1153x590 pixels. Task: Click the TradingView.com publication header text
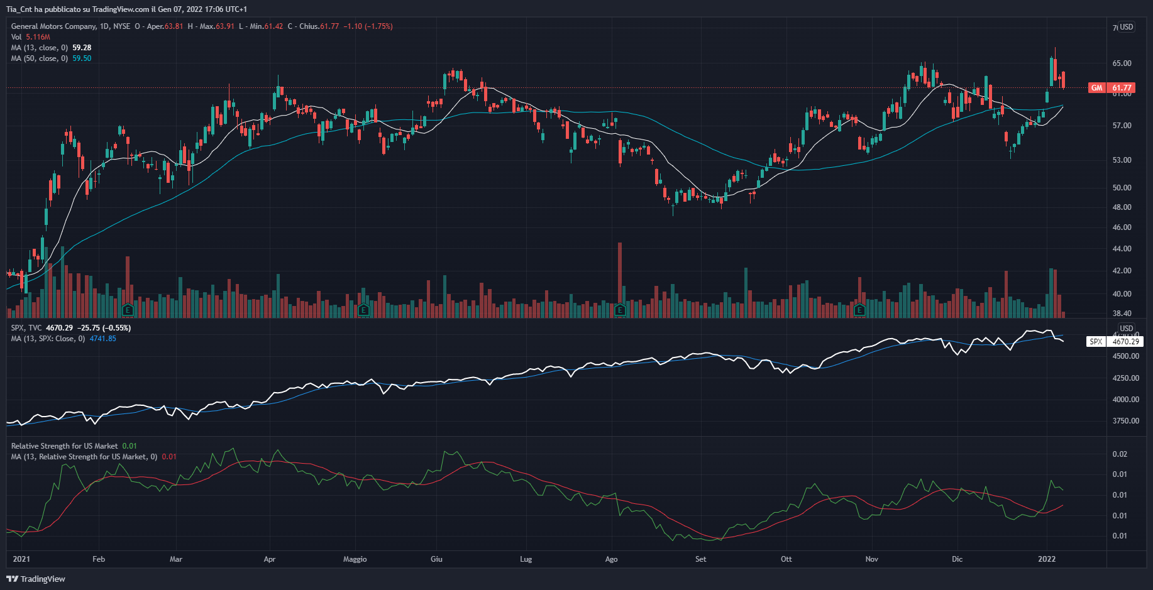(x=126, y=9)
